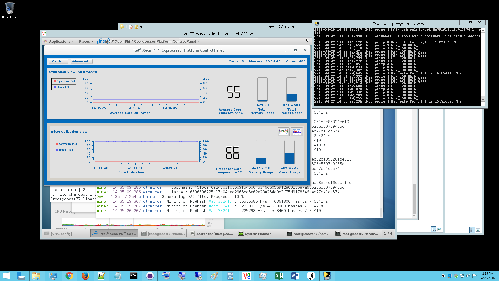Switch to System Monitor in the window list
The height and width of the screenshot is (281, 499).
point(260,234)
